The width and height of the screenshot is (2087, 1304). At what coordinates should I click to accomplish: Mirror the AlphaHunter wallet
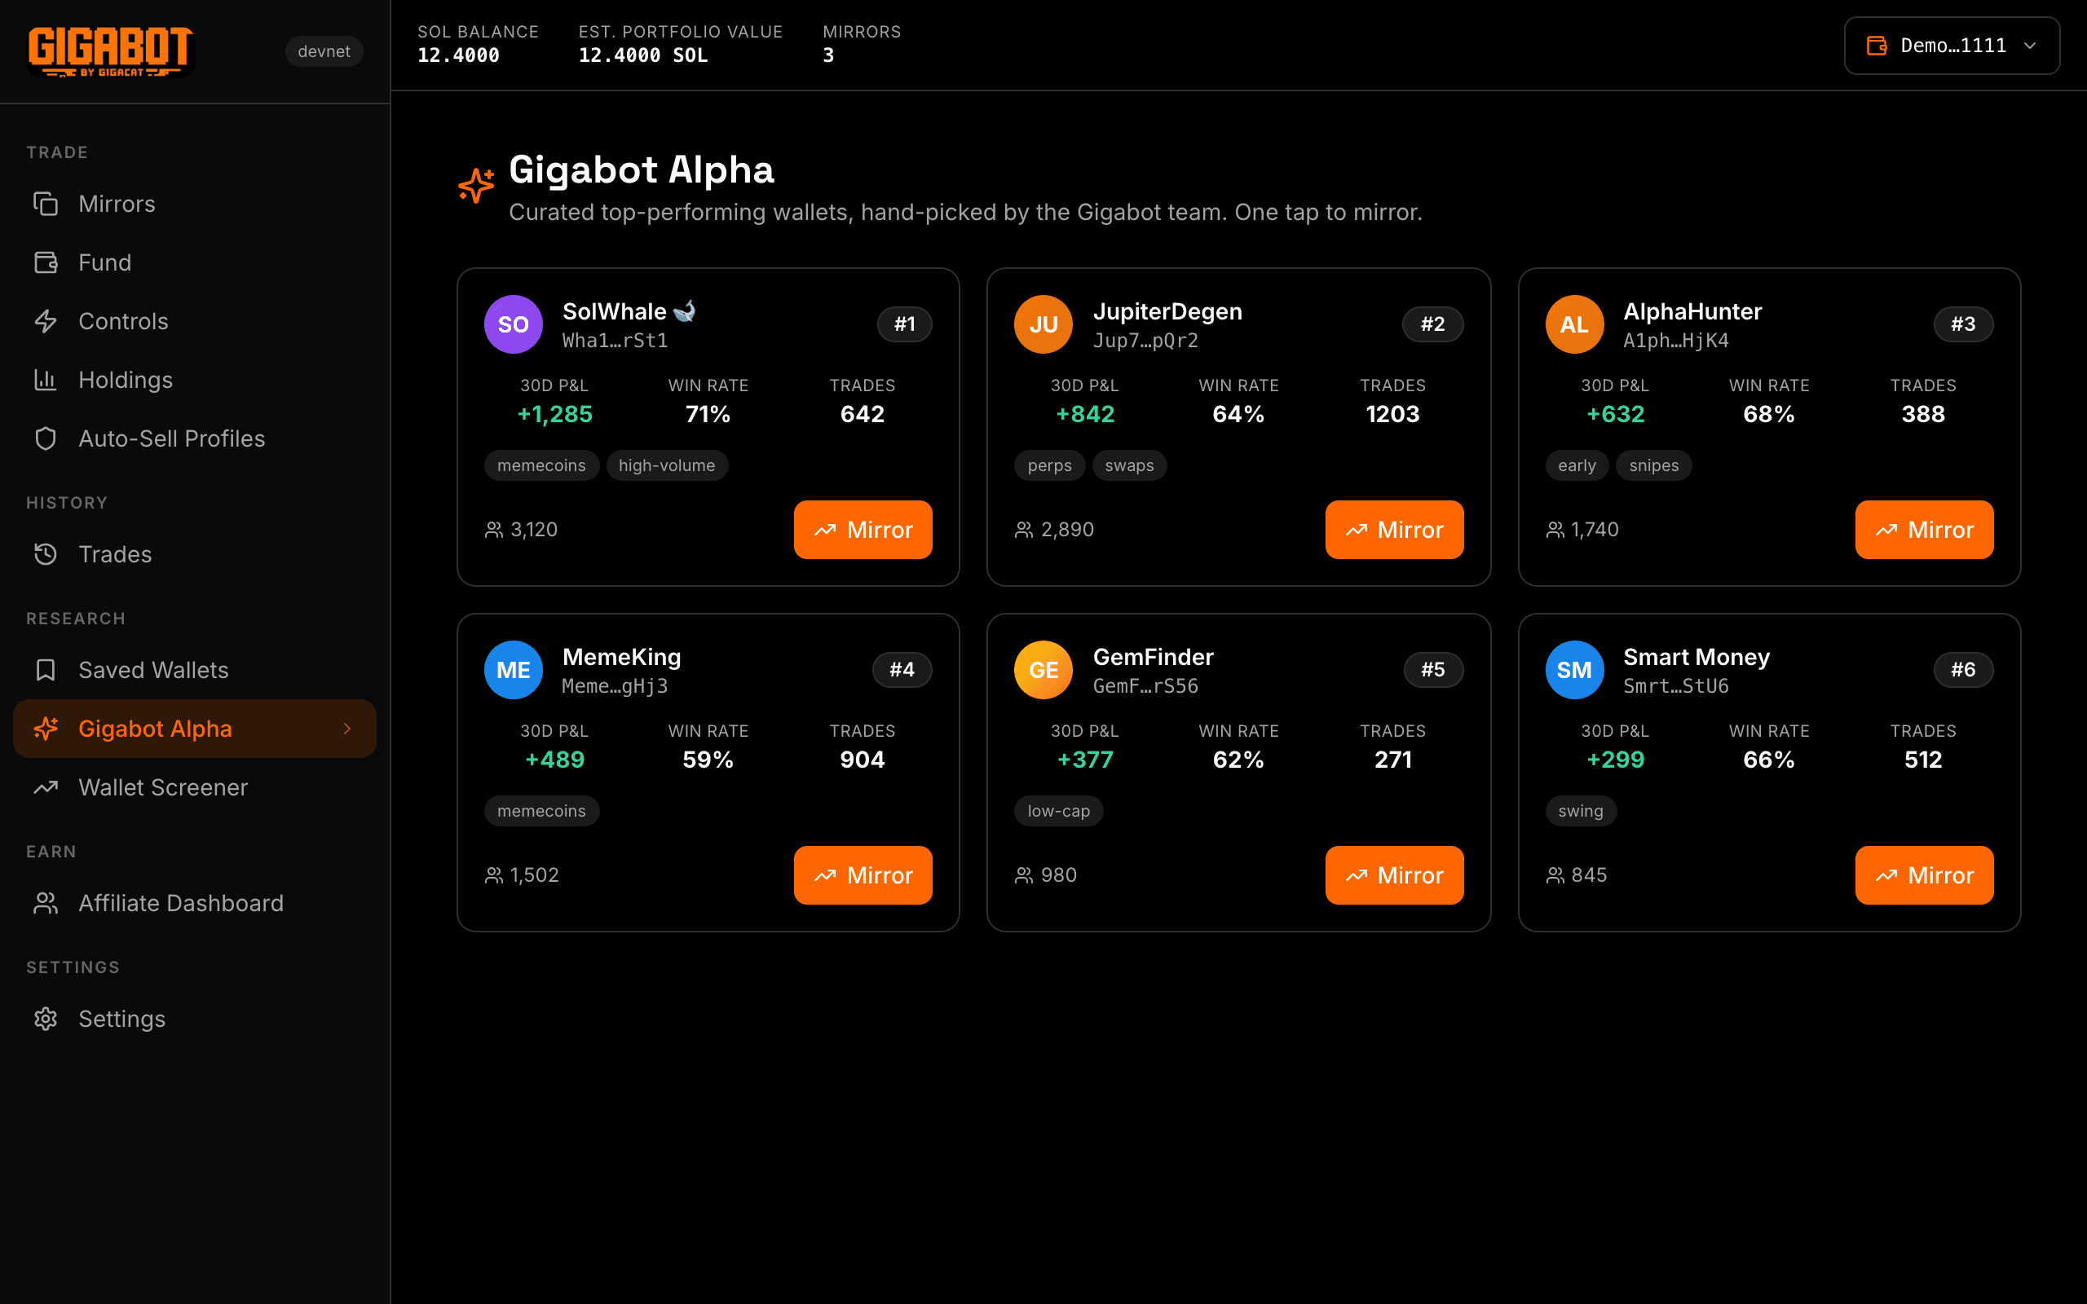click(x=1924, y=530)
